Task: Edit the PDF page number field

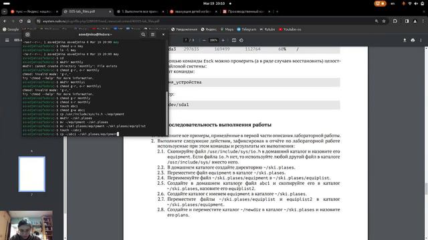Action: click(x=186, y=40)
